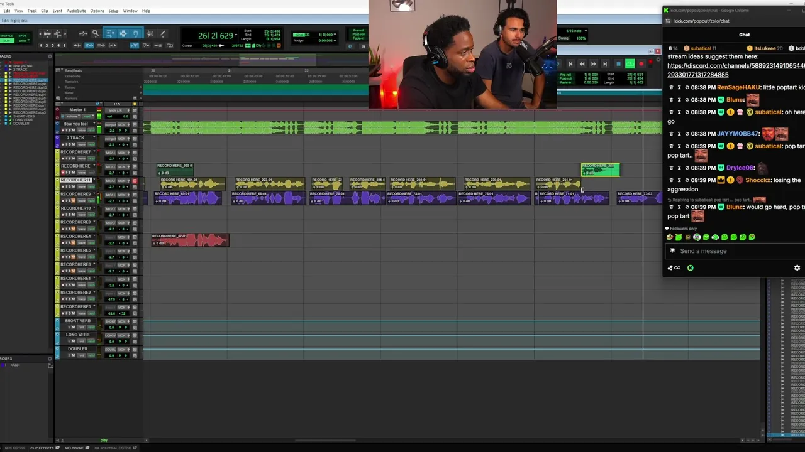This screenshot has height=452, width=805.
Task: Recall zoom preset 5
Action: pos(64,45)
